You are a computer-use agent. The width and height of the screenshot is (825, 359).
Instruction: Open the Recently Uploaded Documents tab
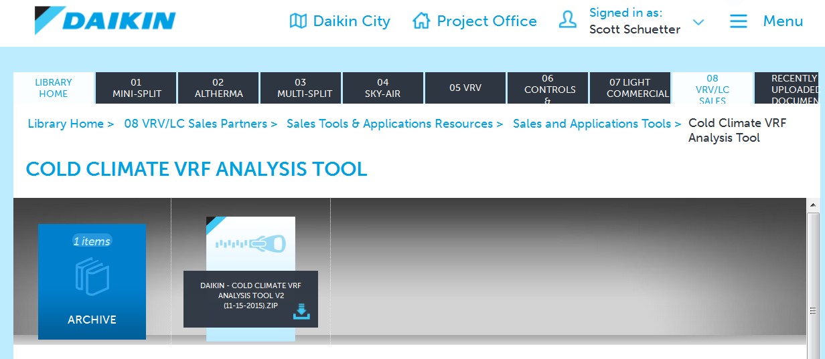coord(787,88)
